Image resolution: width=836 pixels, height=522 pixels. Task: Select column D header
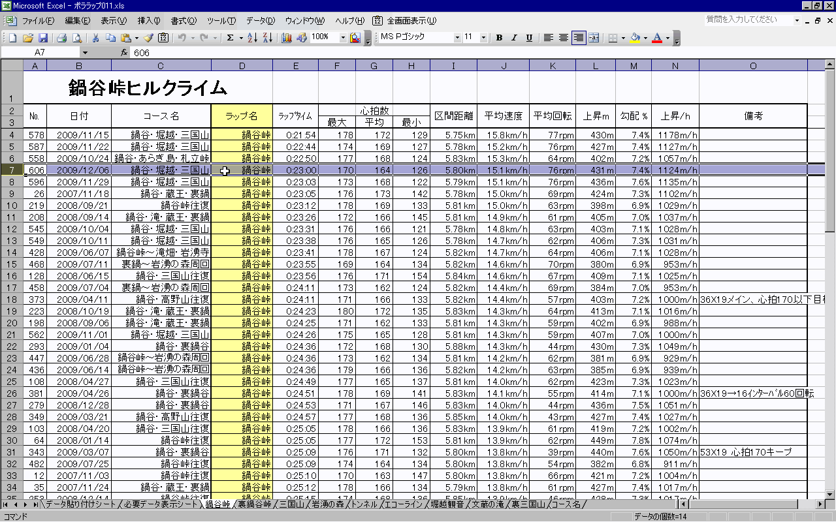pos(242,65)
